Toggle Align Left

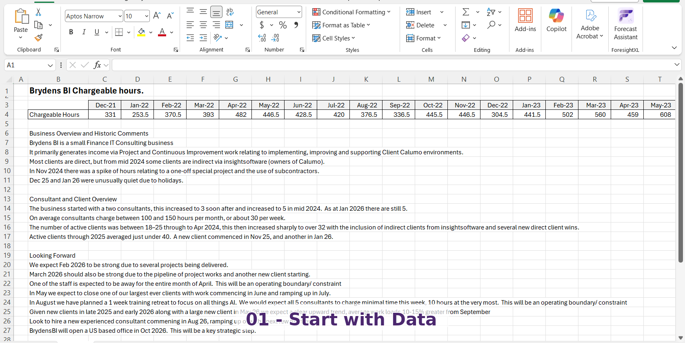click(190, 25)
